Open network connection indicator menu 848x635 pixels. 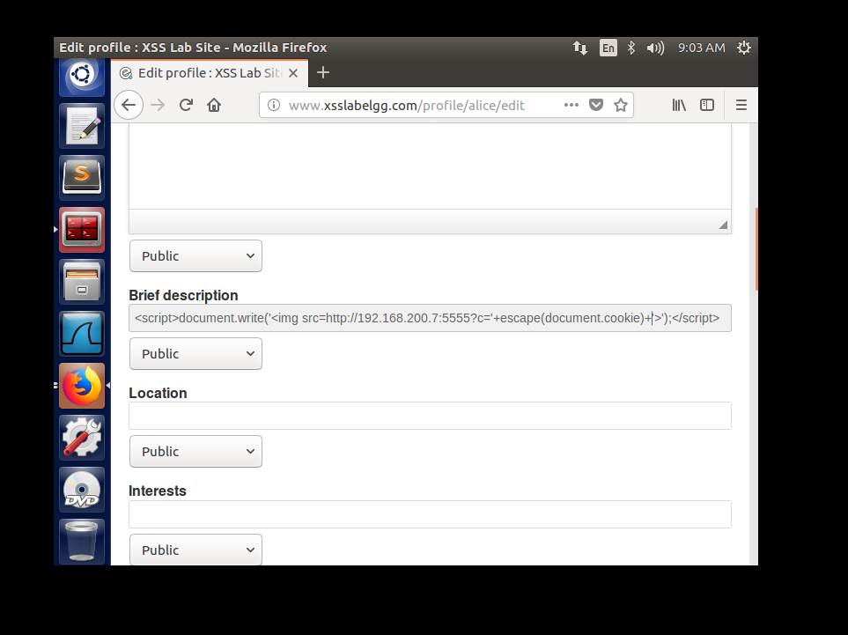tap(580, 48)
